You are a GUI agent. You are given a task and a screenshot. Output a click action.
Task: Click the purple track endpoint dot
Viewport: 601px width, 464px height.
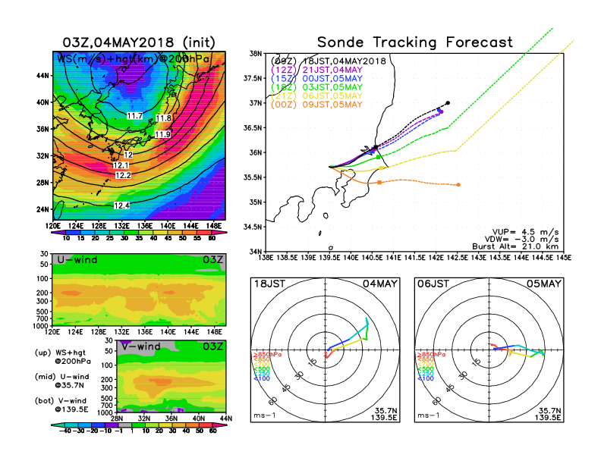tap(442, 111)
